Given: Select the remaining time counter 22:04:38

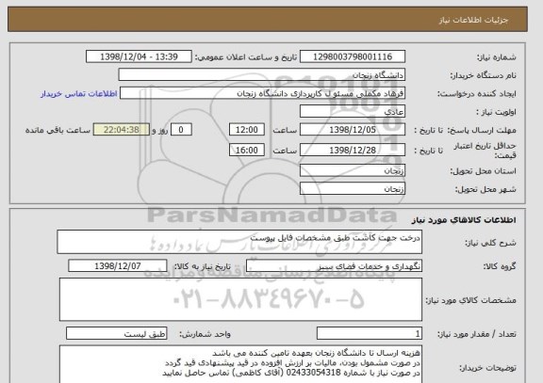Looking at the screenshot, I should pyautogui.click(x=122, y=130).
